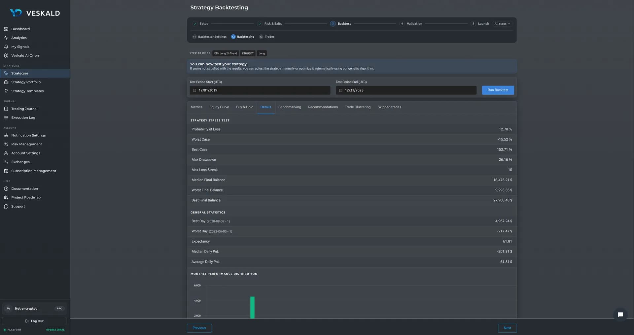Viewport: 634px width, 335px height.
Task: Click the Worst Case row
Action: pyautogui.click(x=352, y=140)
